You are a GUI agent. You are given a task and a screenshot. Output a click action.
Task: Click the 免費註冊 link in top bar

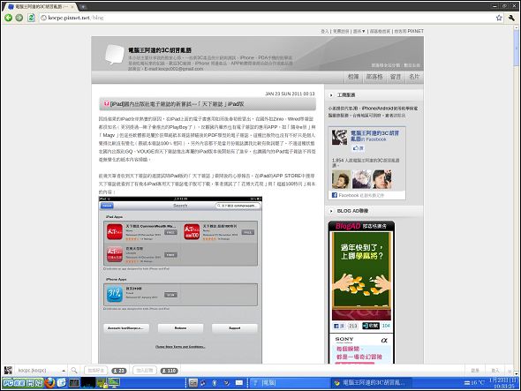[341, 31]
